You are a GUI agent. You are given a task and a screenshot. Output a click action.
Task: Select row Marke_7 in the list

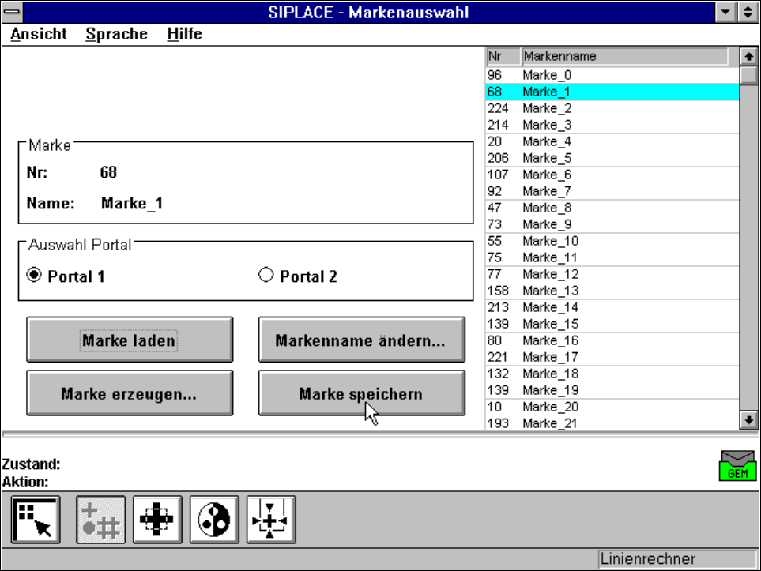612,191
